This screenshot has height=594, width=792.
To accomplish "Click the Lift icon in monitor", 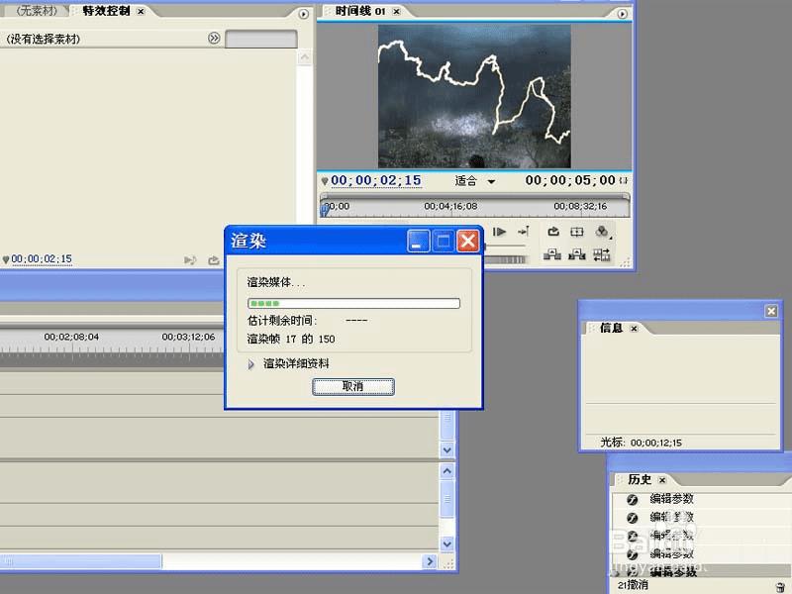I will click(x=552, y=254).
